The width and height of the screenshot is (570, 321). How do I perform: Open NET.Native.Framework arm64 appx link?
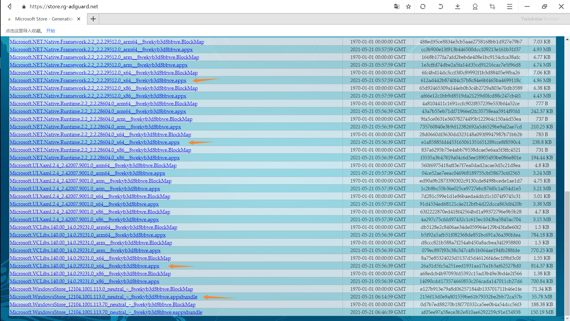click(x=101, y=49)
